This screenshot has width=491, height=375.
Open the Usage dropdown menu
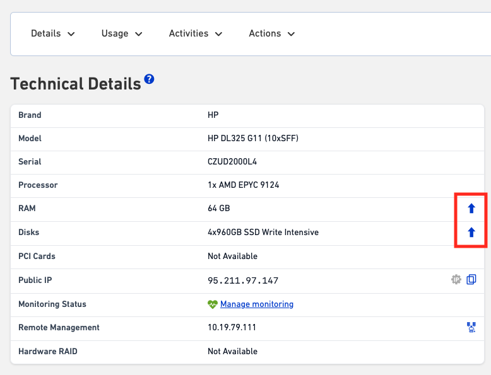[122, 33]
